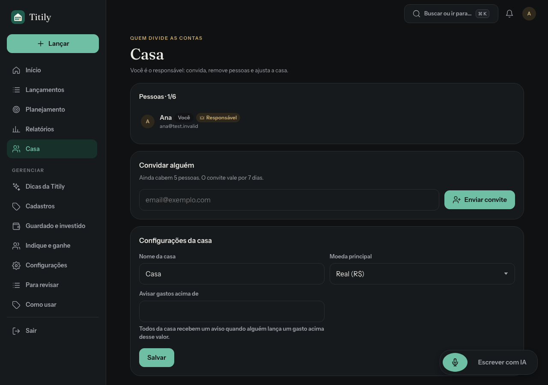Screen dimensions: 548x385
Task: Click the Planejamento target icon
Action: pyautogui.click(x=16, y=110)
